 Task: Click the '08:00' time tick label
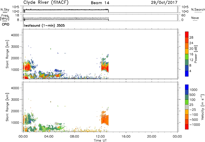[x=74, y=137]
